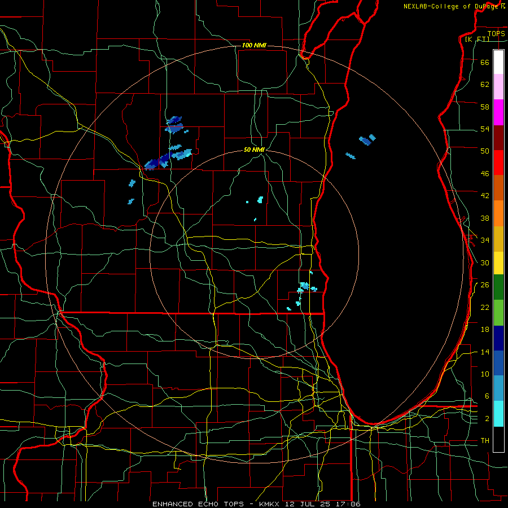Click the "17:06" time stamp
This screenshot has width=508, height=508.
coord(349,504)
